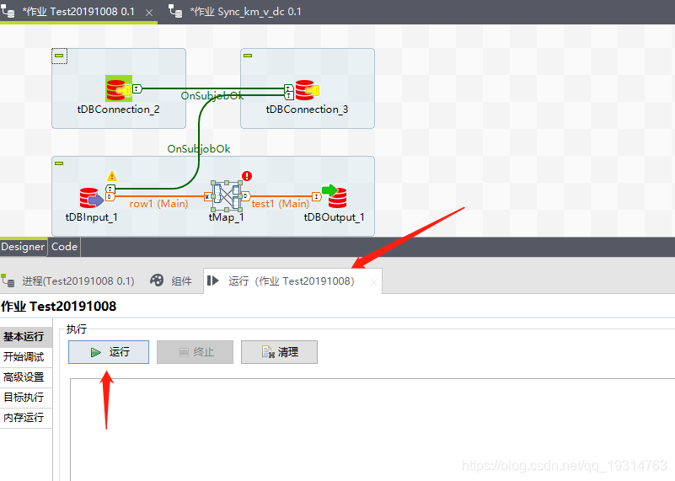Screen dimensions: 675x481
Task: Select 基本运行 in the side list
Action: [x=26, y=336]
